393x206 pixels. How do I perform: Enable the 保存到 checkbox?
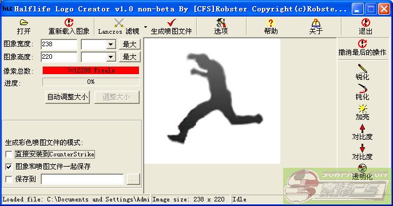tap(9, 179)
